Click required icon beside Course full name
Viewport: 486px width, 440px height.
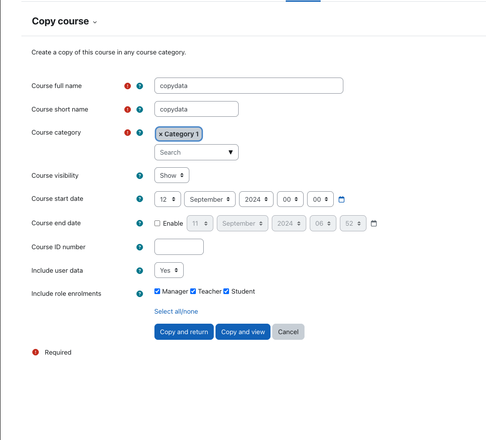127,86
